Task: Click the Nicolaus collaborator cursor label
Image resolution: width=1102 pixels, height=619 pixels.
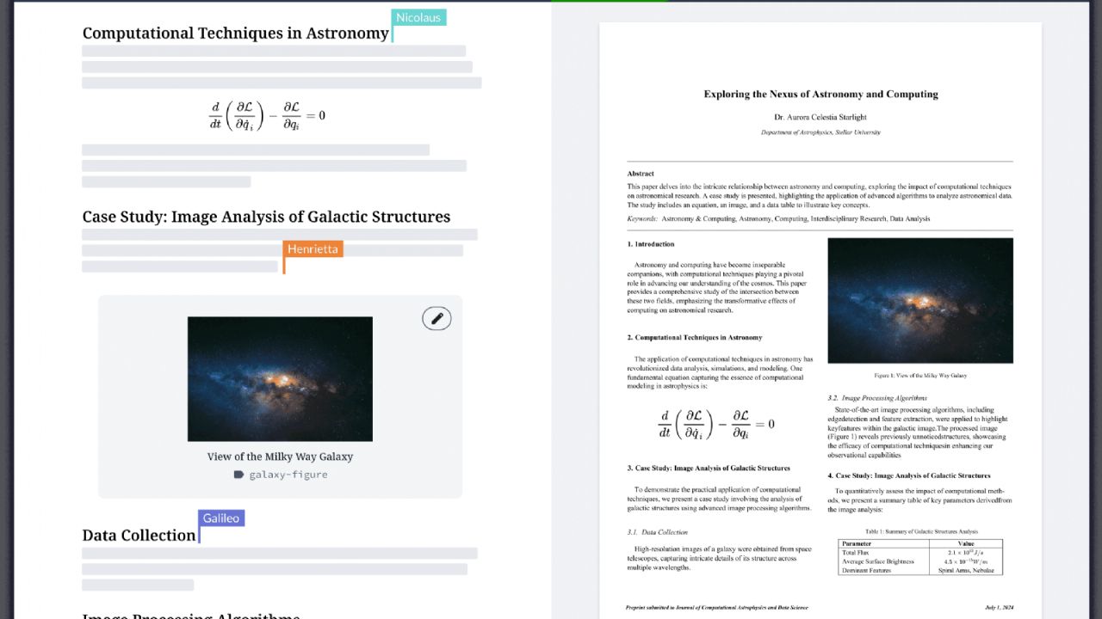Action: click(x=418, y=17)
